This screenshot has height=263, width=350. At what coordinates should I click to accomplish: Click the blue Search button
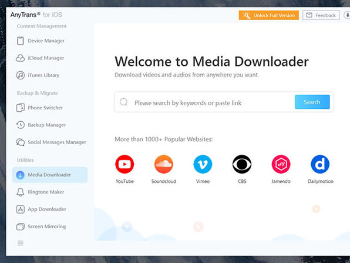point(312,102)
